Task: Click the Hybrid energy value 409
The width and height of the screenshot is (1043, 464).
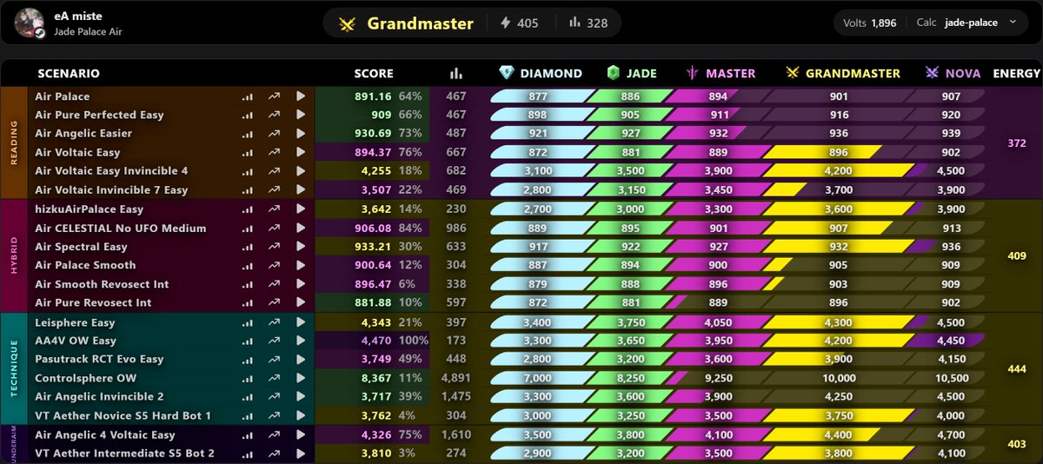Action: [1016, 255]
